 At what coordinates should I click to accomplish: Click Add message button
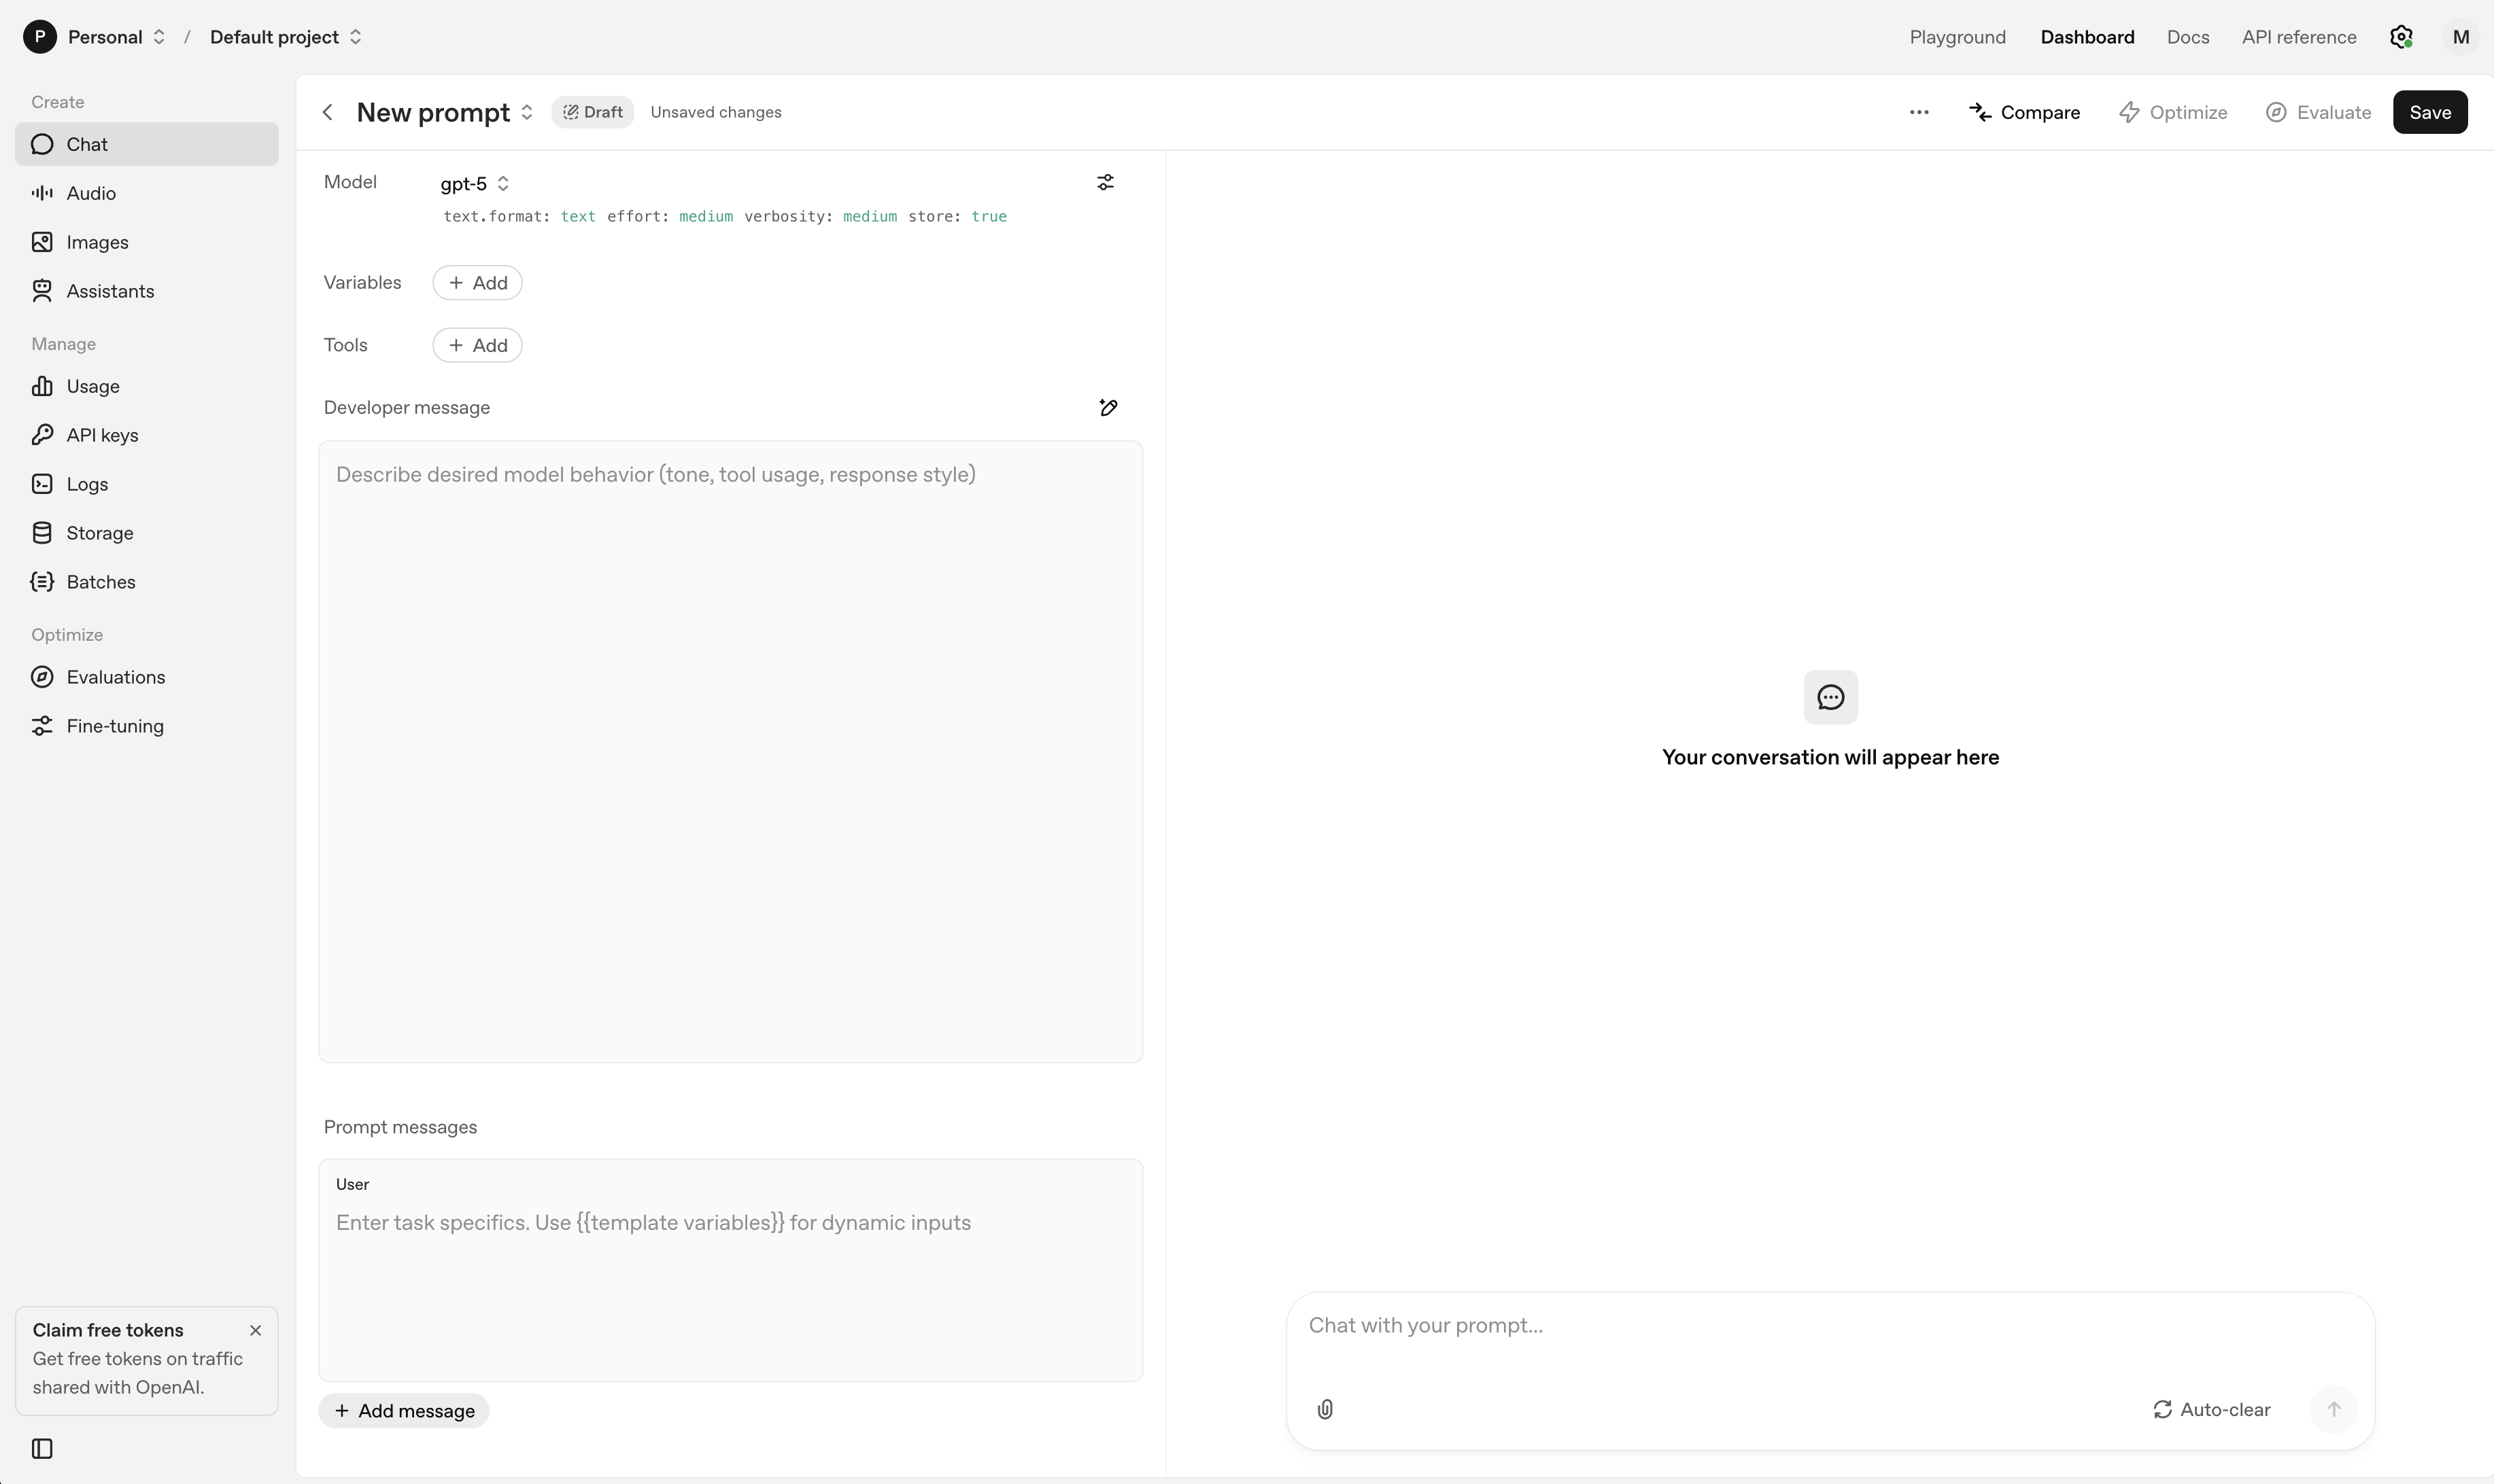(x=404, y=1410)
